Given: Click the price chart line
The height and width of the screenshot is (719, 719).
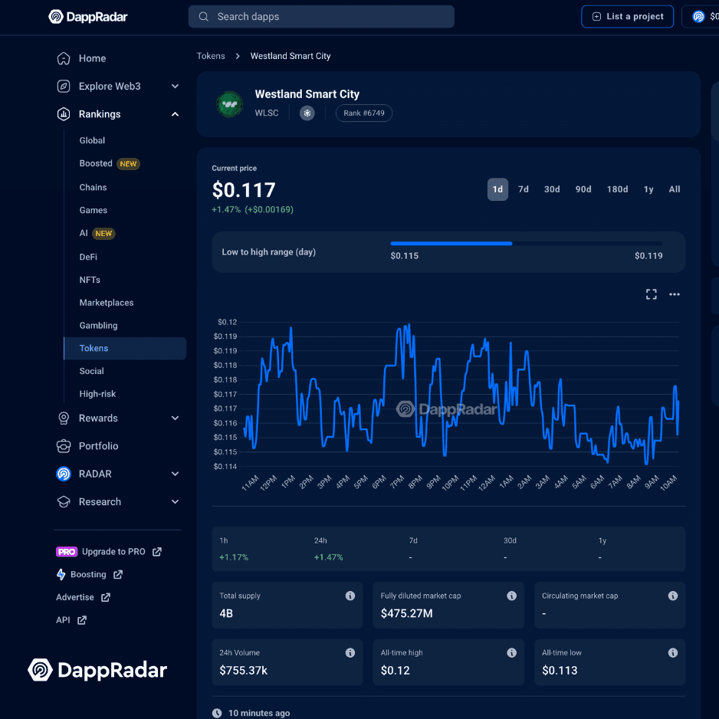Looking at the screenshot, I should point(461,394).
